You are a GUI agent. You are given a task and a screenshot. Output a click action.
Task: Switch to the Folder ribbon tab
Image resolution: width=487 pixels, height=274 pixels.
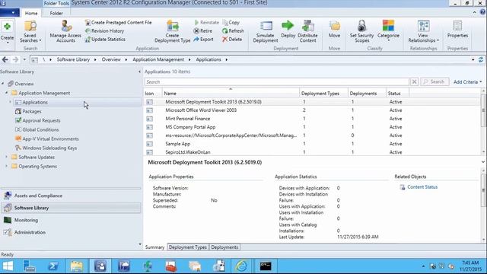pos(56,13)
